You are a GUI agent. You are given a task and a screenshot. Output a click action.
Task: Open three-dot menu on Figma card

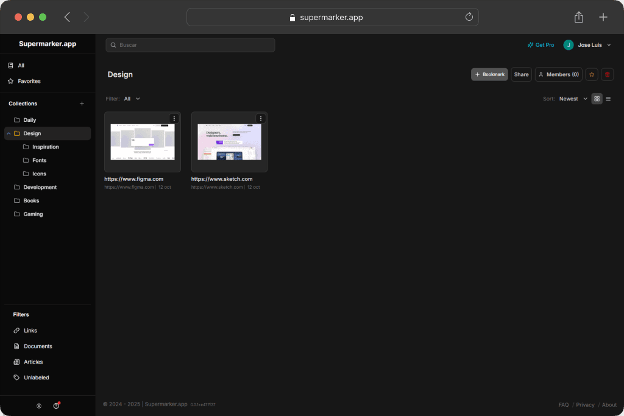174,119
